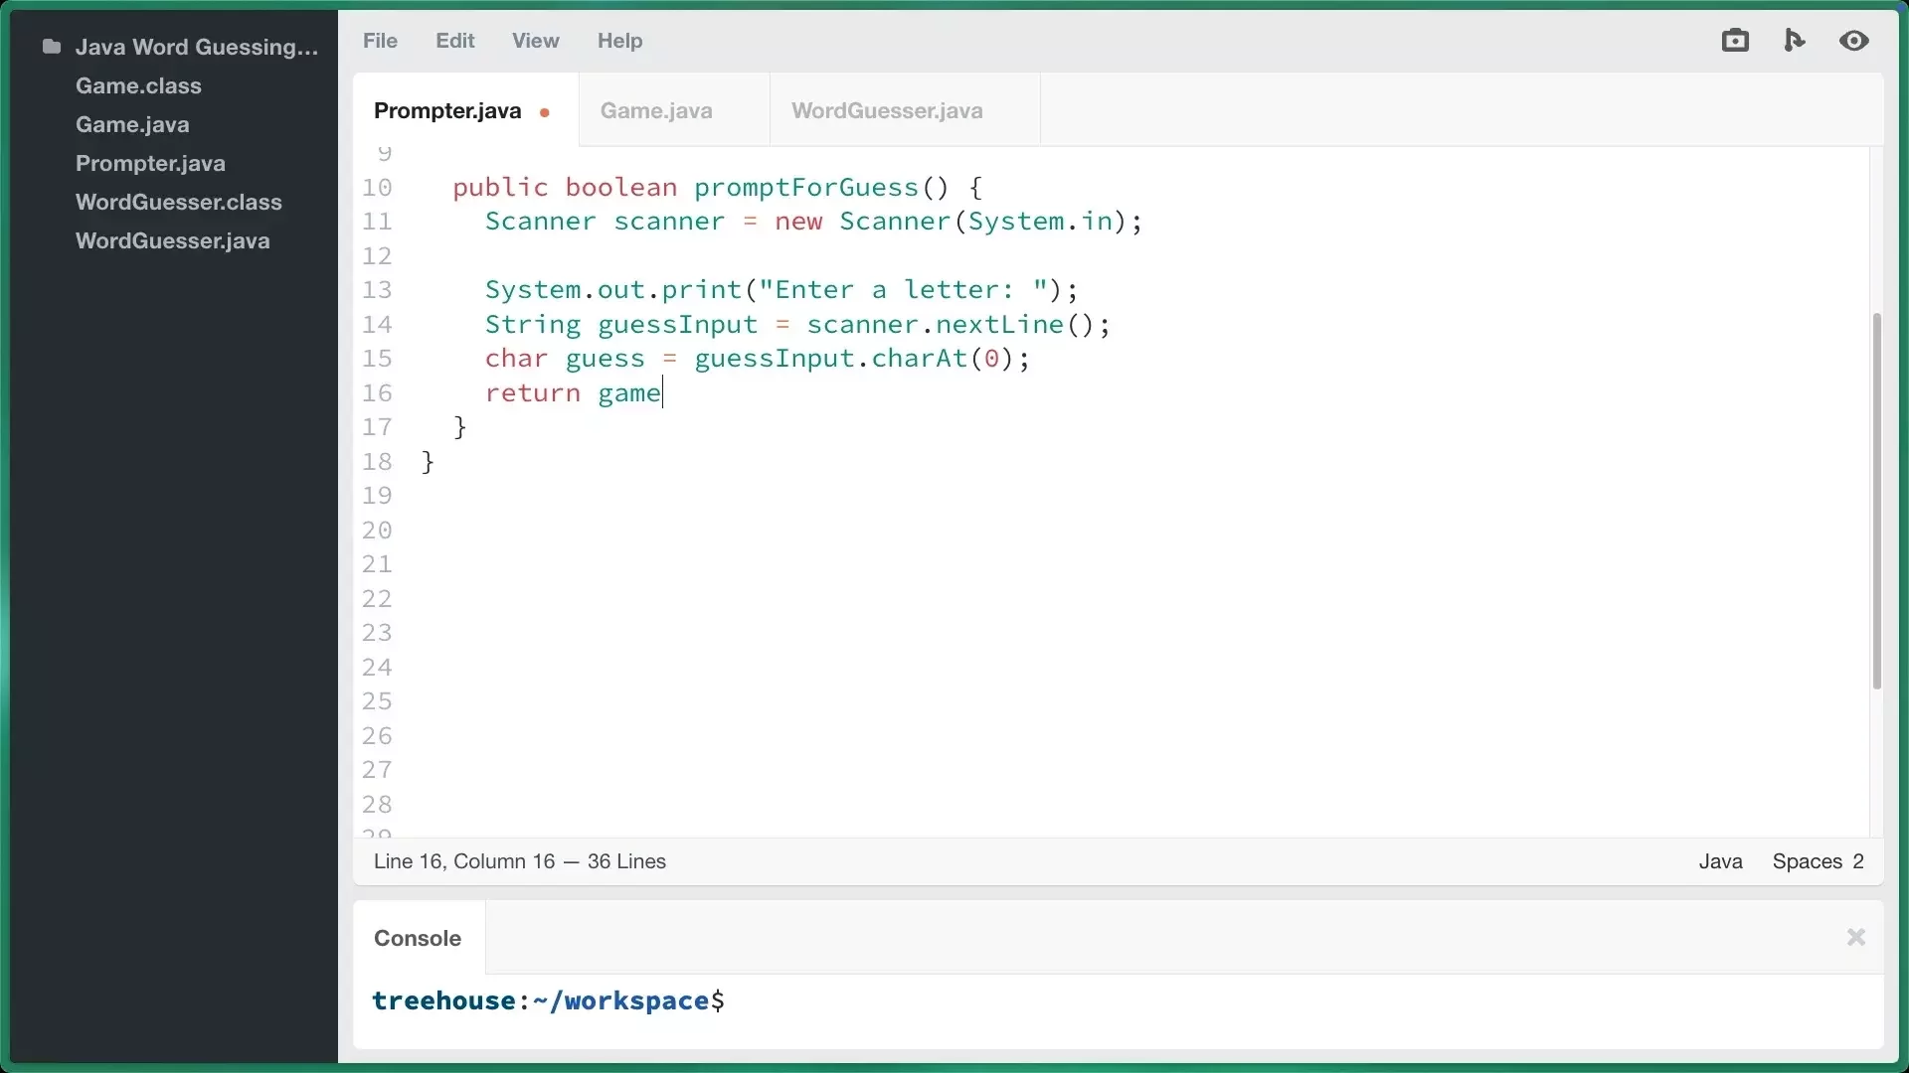This screenshot has width=1909, height=1073.
Task: Click the Java language indicator in status bar
Action: point(1720,861)
